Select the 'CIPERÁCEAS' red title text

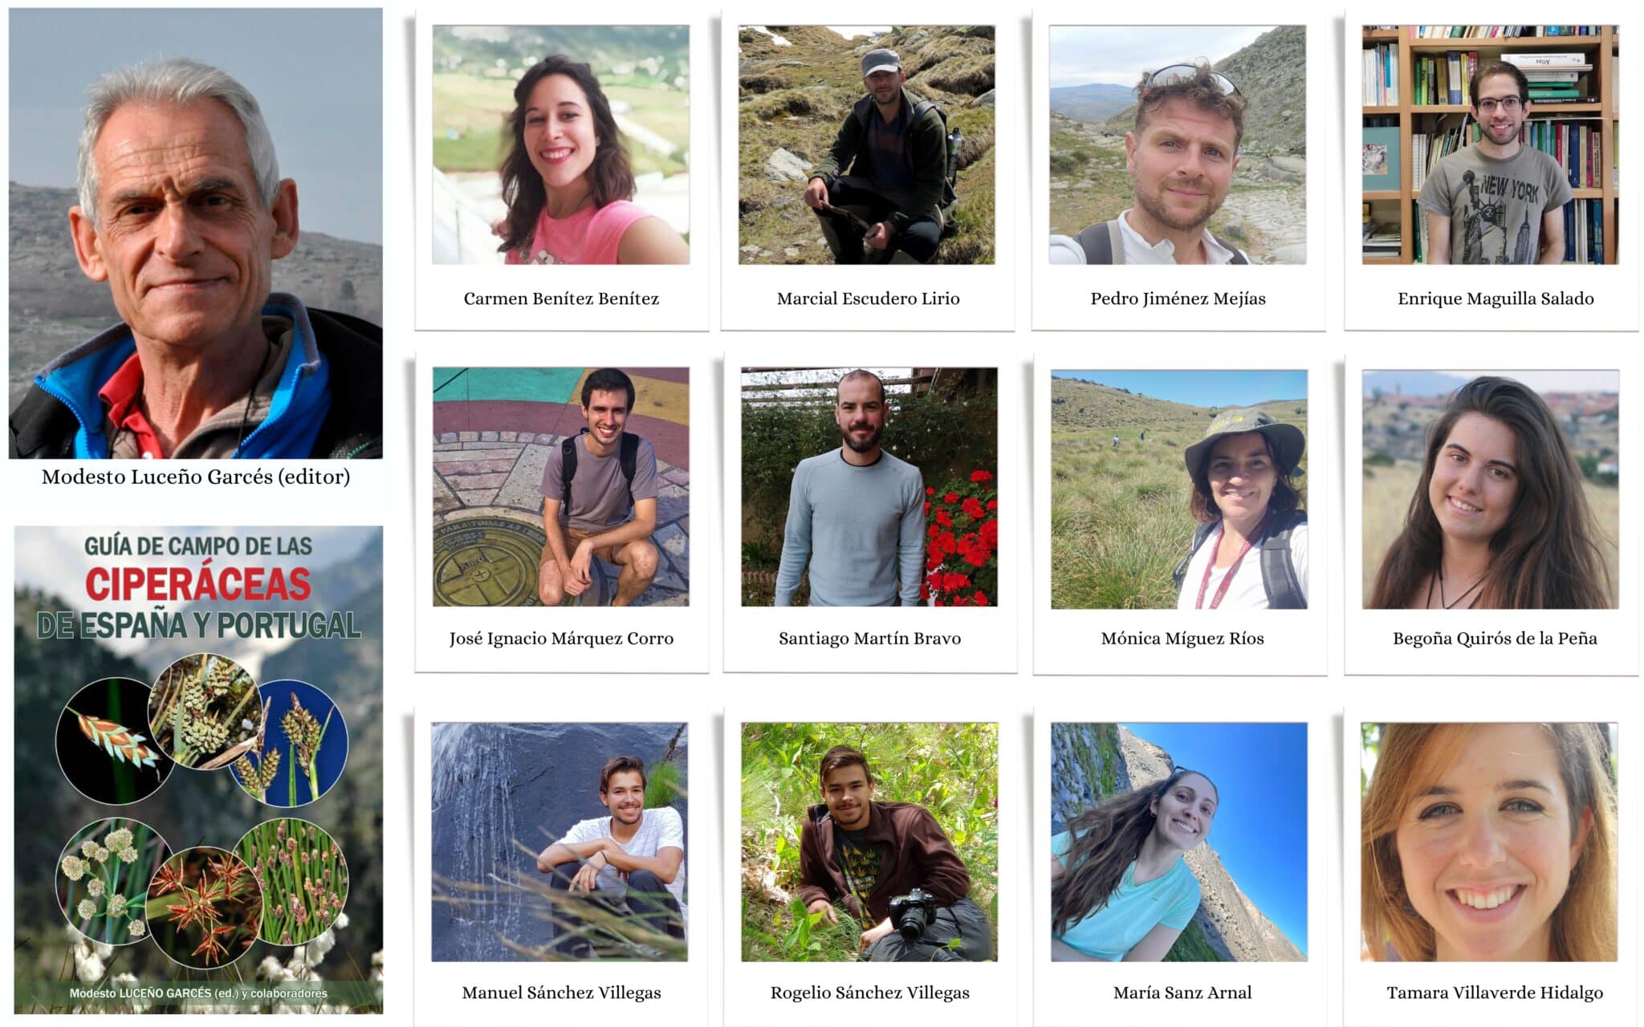[x=197, y=584]
